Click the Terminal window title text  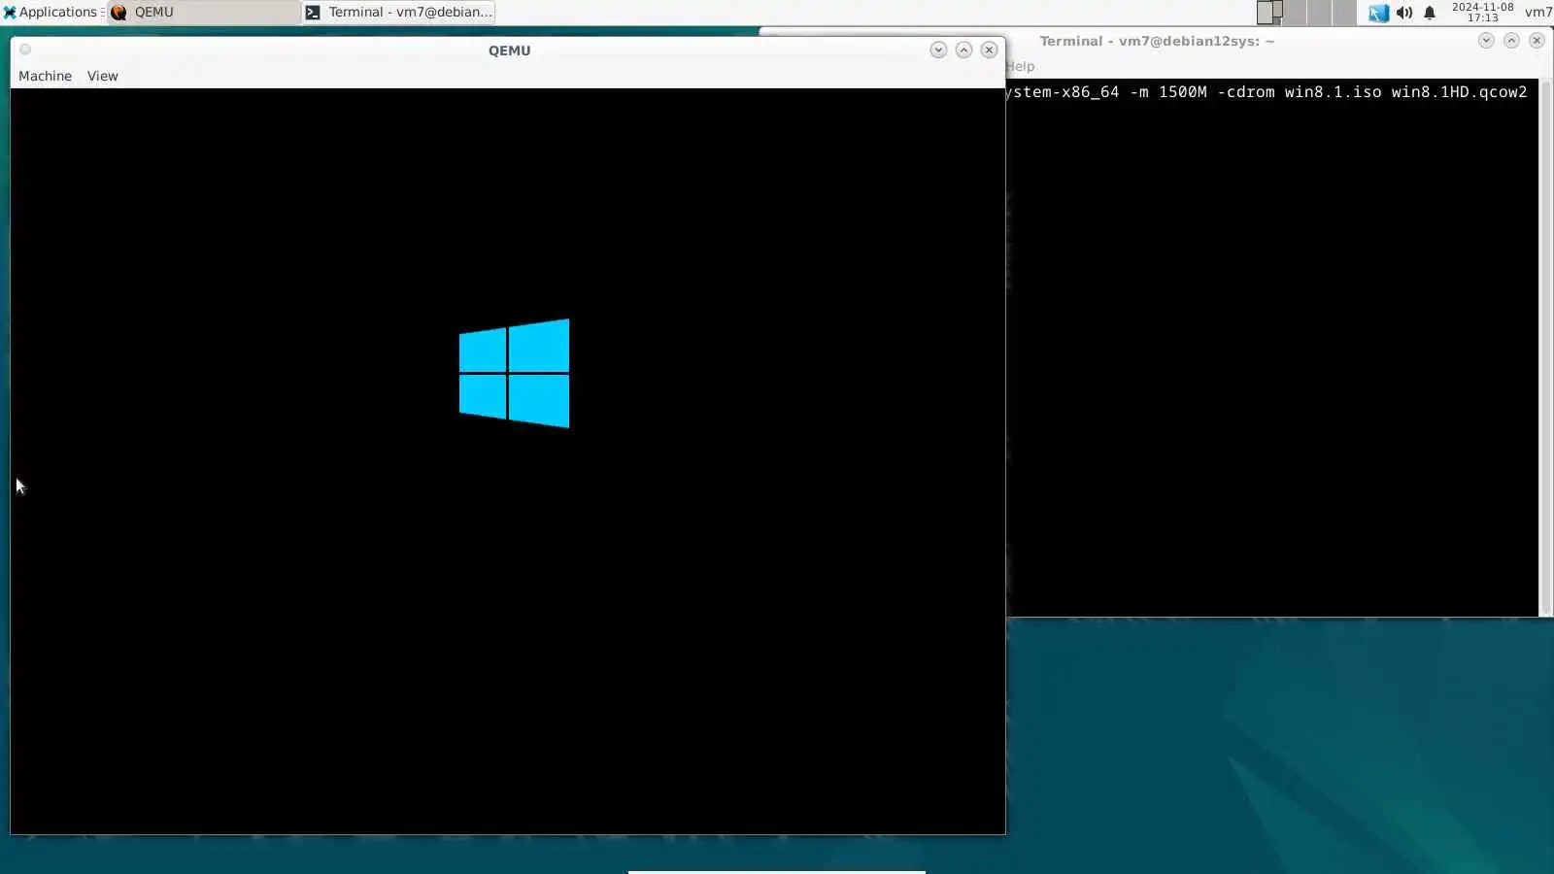tap(1157, 41)
